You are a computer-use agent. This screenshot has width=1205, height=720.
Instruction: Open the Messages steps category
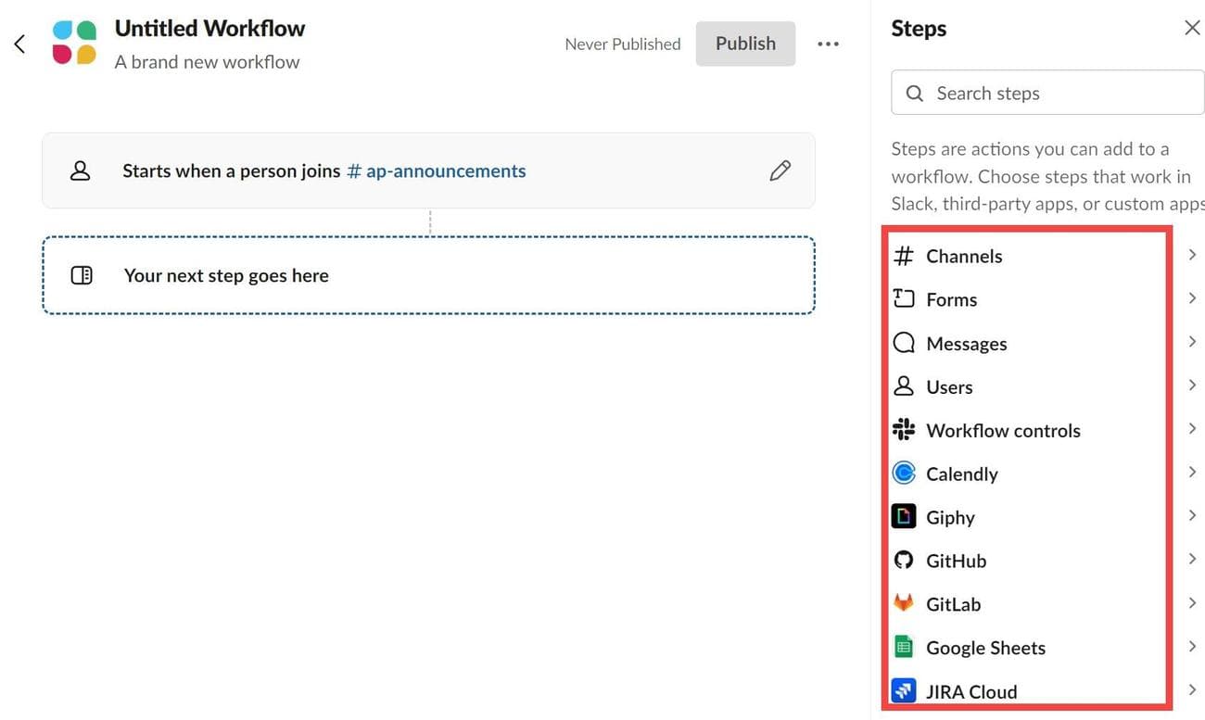click(966, 344)
